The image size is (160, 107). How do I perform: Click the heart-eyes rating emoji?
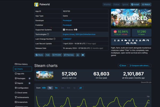tap(115, 32)
